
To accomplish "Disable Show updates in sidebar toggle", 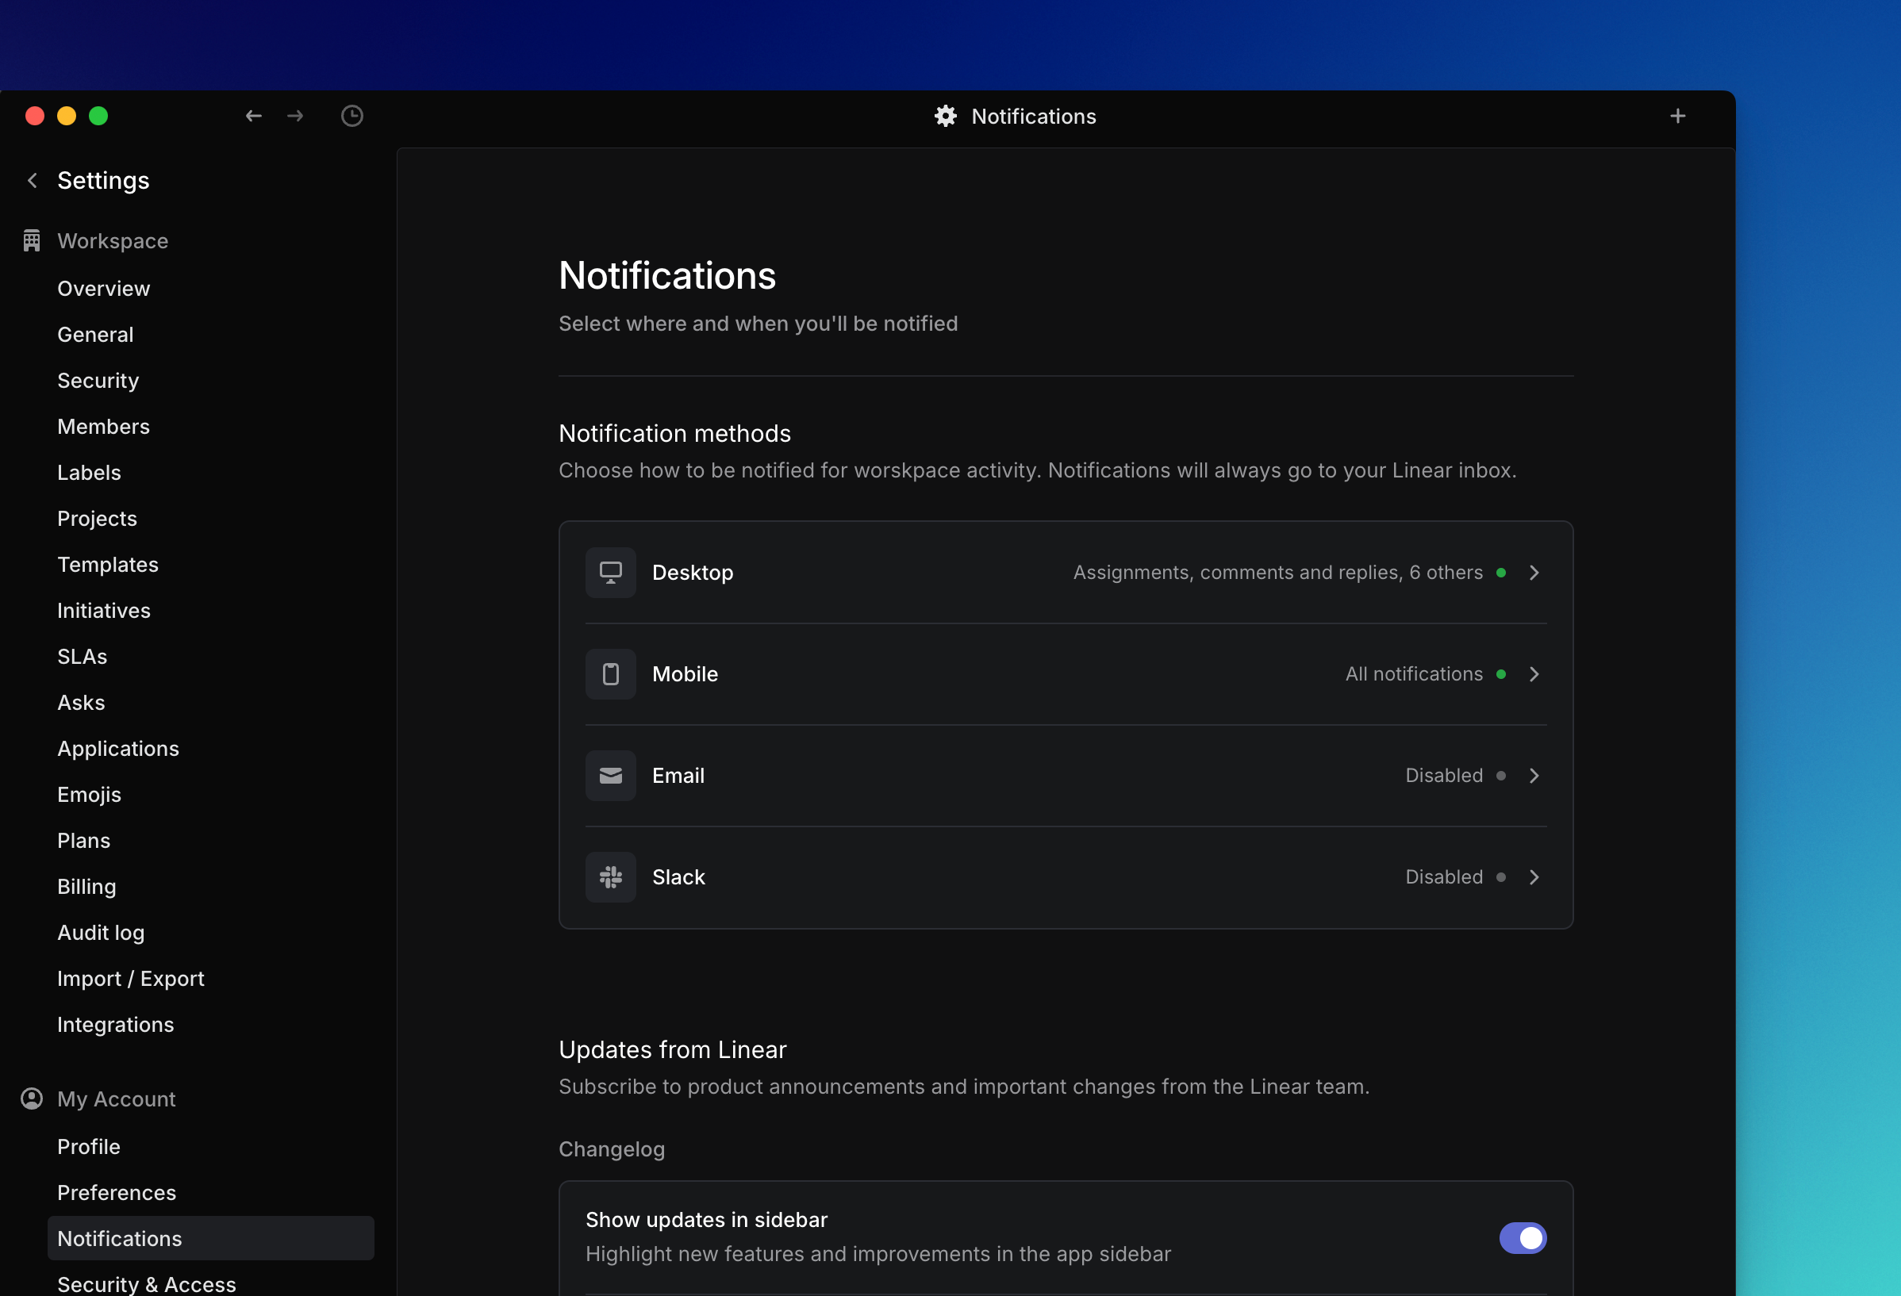I will [x=1523, y=1237].
